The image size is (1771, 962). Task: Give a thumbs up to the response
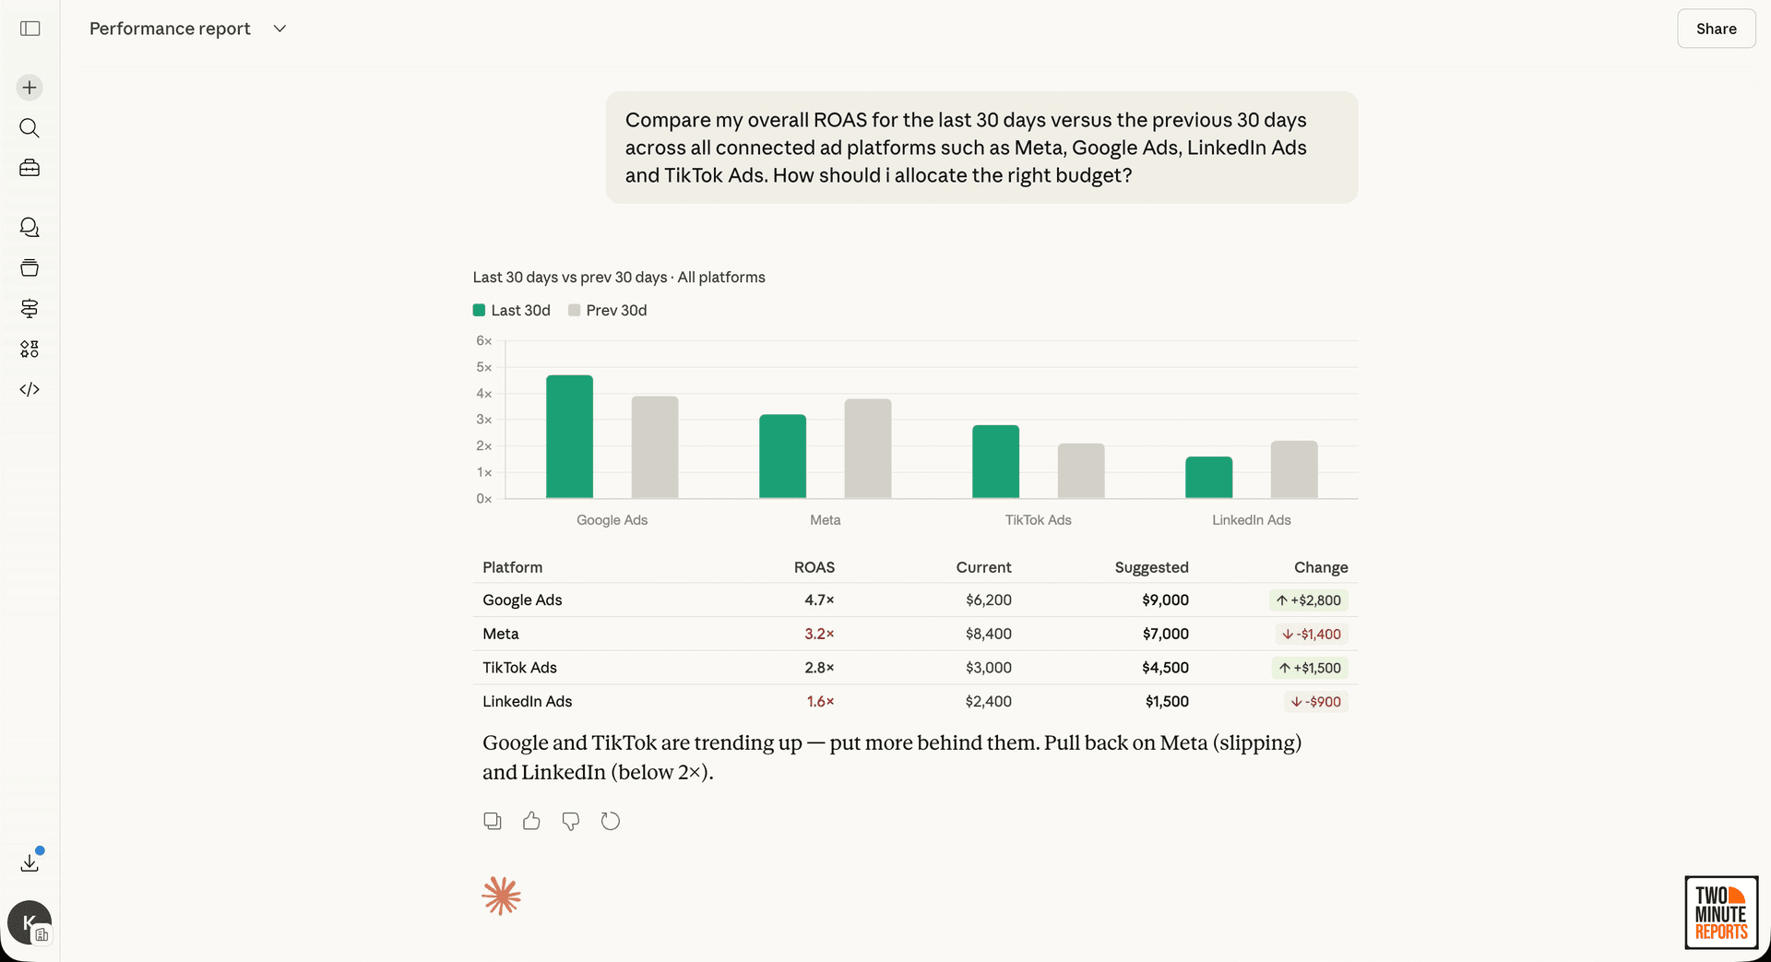click(531, 821)
